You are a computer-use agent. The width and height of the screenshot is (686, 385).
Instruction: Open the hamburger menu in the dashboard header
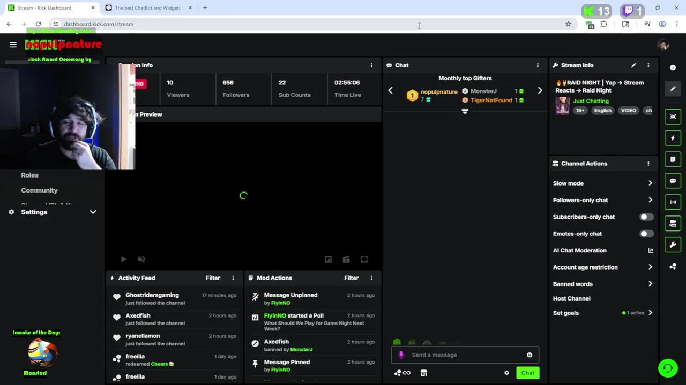pyautogui.click(x=13, y=45)
